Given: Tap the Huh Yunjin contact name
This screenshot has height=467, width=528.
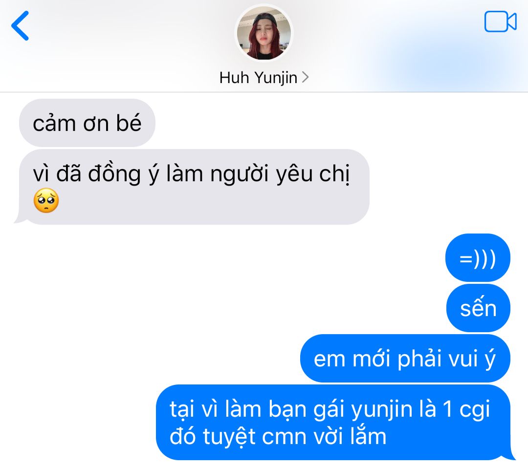Looking at the screenshot, I should point(258,78).
